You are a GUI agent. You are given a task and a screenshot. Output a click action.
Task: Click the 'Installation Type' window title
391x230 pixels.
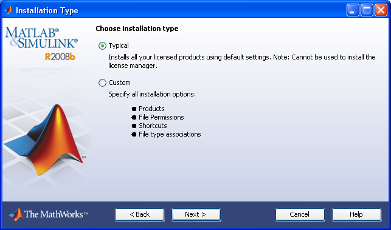coord(47,10)
